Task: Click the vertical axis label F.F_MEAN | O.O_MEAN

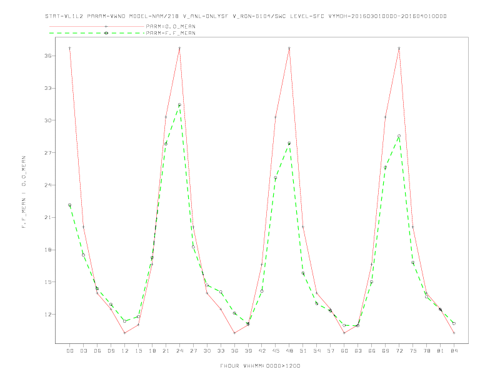Action: click(24, 192)
